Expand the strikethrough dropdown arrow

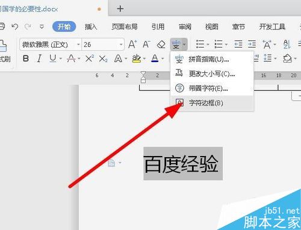pyautogui.click(x=79, y=58)
